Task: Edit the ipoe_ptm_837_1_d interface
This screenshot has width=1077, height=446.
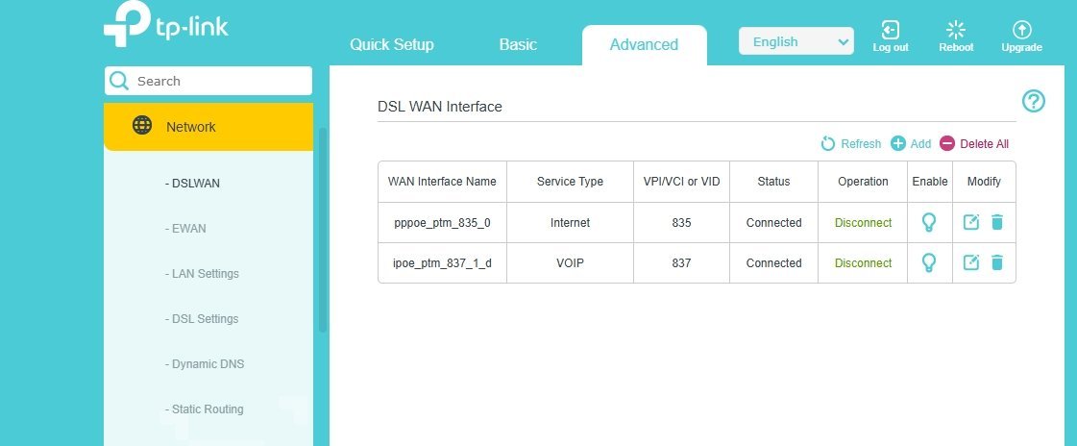Action: tap(970, 262)
